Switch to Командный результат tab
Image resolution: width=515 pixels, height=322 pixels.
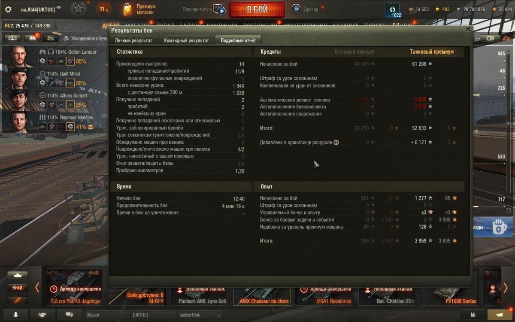pyautogui.click(x=186, y=40)
